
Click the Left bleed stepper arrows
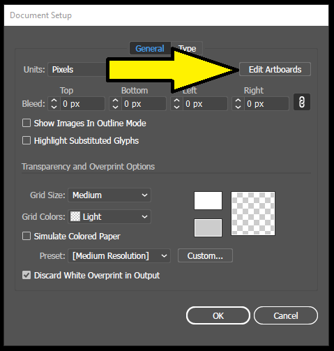(x=176, y=104)
